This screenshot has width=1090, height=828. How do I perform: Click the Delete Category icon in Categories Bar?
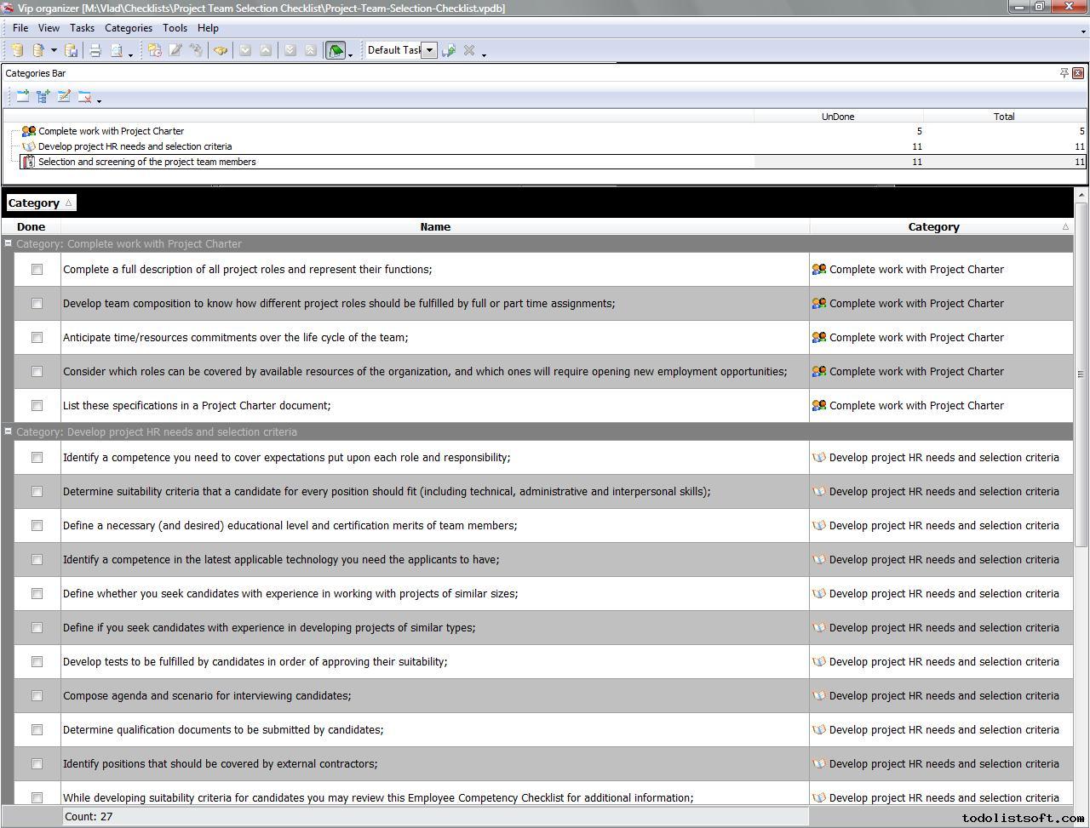coord(84,97)
